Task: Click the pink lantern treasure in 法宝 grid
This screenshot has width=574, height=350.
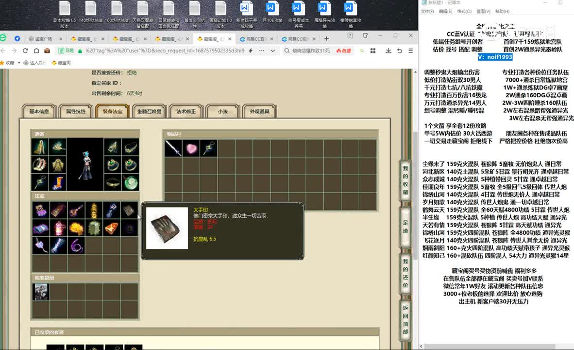Action: click(x=59, y=227)
